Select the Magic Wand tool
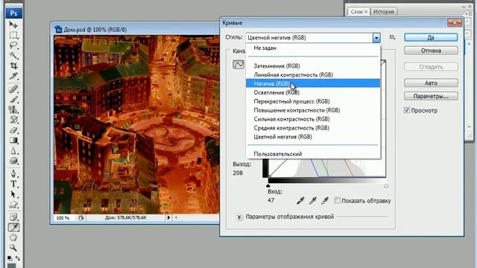The image size is (477, 268). pos(13,56)
